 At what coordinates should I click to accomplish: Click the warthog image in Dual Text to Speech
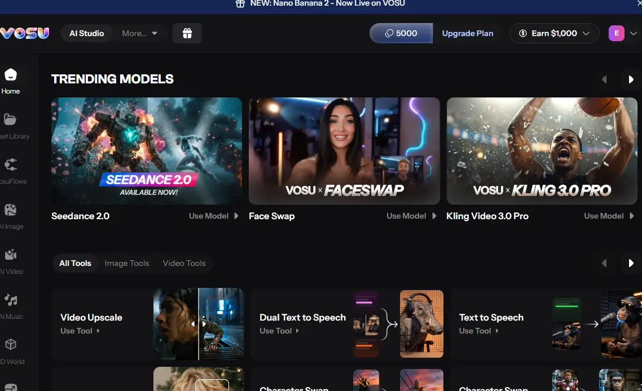tap(421, 324)
